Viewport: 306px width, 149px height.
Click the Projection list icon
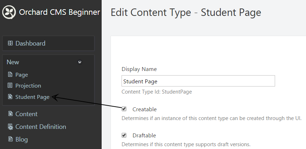tap(10, 85)
